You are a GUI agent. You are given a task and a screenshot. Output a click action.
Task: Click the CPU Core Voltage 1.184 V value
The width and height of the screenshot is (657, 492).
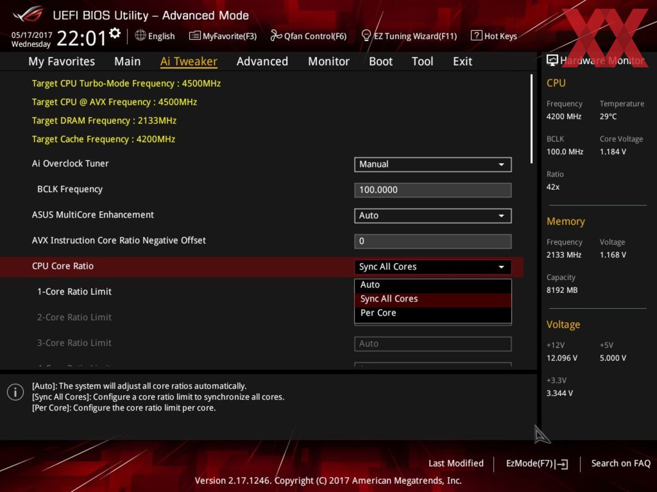pyautogui.click(x=613, y=151)
